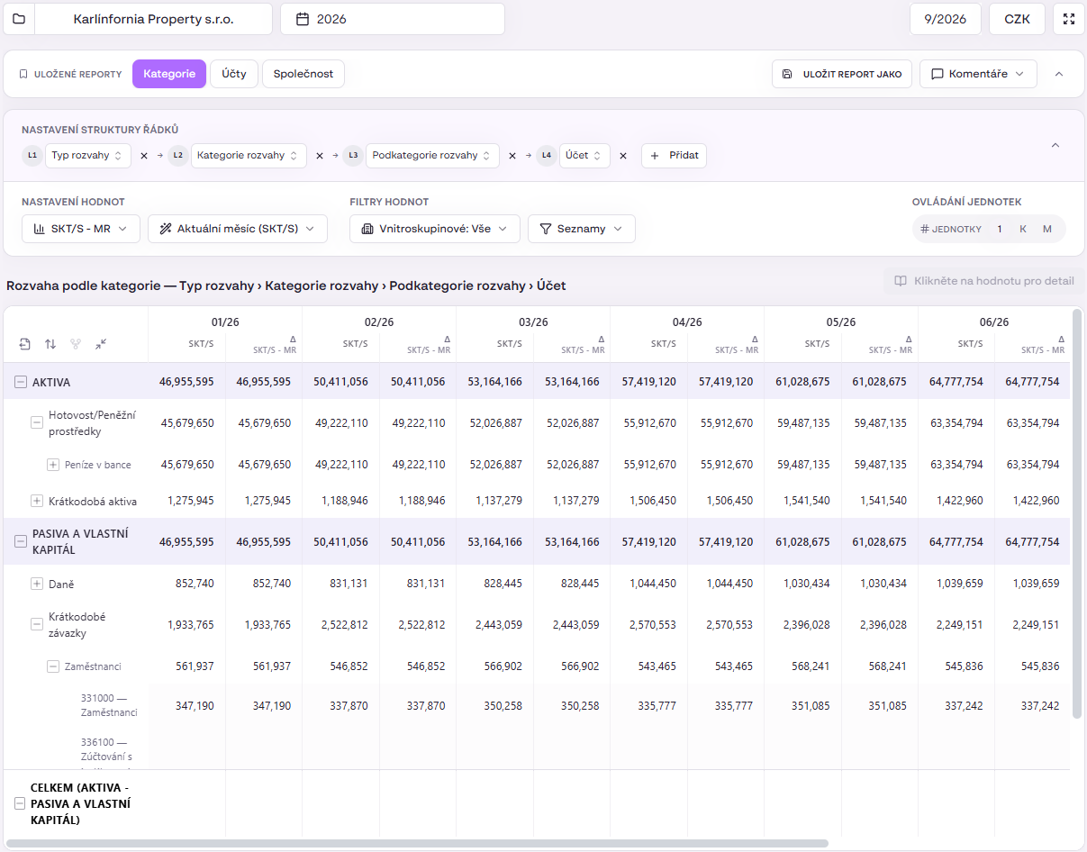This screenshot has height=852, width=1087.
Task: Click the sort arrows icon in table header
Action: [x=50, y=344]
